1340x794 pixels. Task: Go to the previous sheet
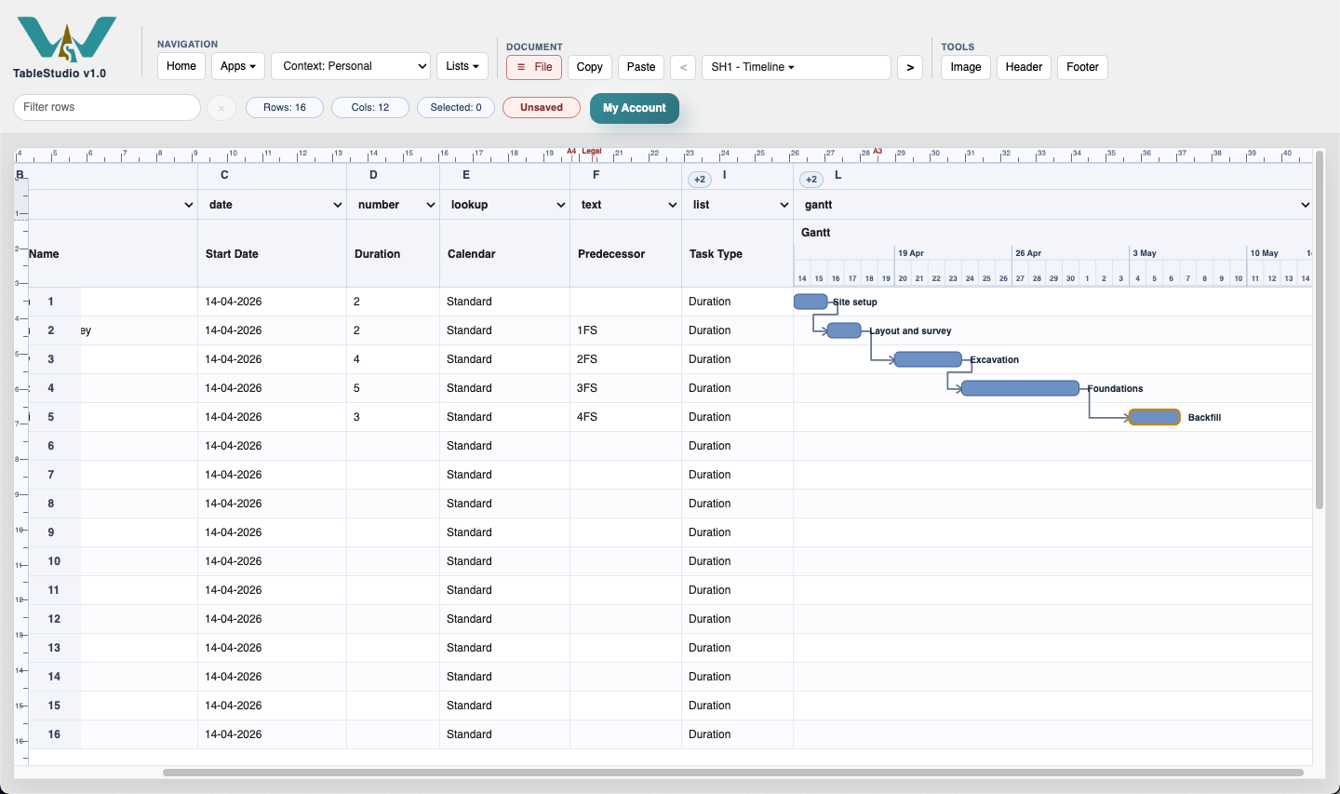pyautogui.click(x=684, y=67)
